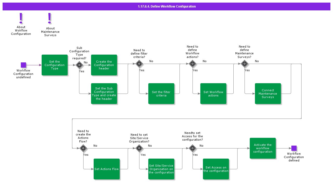Click the purple Workflow Configuration defined end node
Image resolution: width=333 pixels, height=182 pixels.
click(x=294, y=148)
